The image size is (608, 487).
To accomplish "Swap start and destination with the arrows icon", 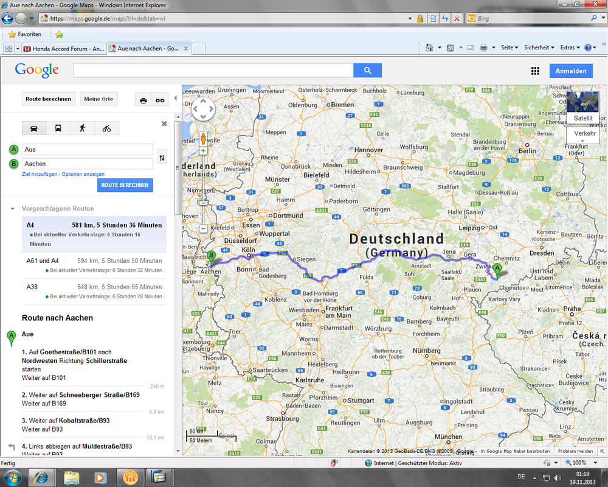I will (x=161, y=157).
